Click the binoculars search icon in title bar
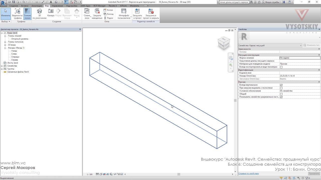Viewport: 321px width, 180px height. 251,2
